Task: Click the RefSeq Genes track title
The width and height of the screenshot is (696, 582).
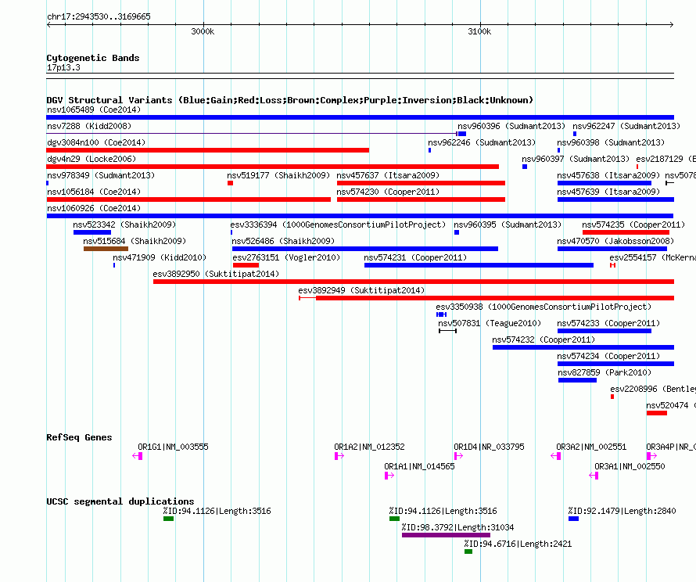Action: click(79, 437)
